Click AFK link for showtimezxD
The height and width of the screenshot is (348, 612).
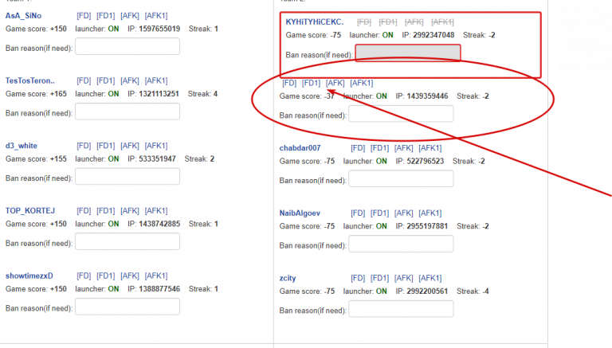pyautogui.click(x=130, y=276)
